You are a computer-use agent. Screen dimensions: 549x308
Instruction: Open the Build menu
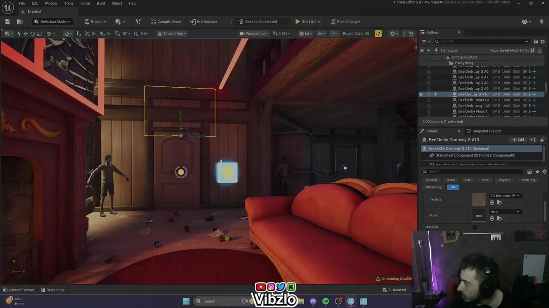click(101, 3)
